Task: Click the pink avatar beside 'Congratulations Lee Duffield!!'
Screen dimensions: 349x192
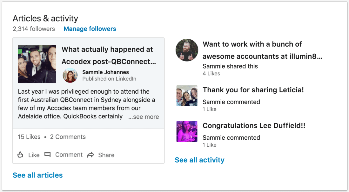Action: (187, 131)
